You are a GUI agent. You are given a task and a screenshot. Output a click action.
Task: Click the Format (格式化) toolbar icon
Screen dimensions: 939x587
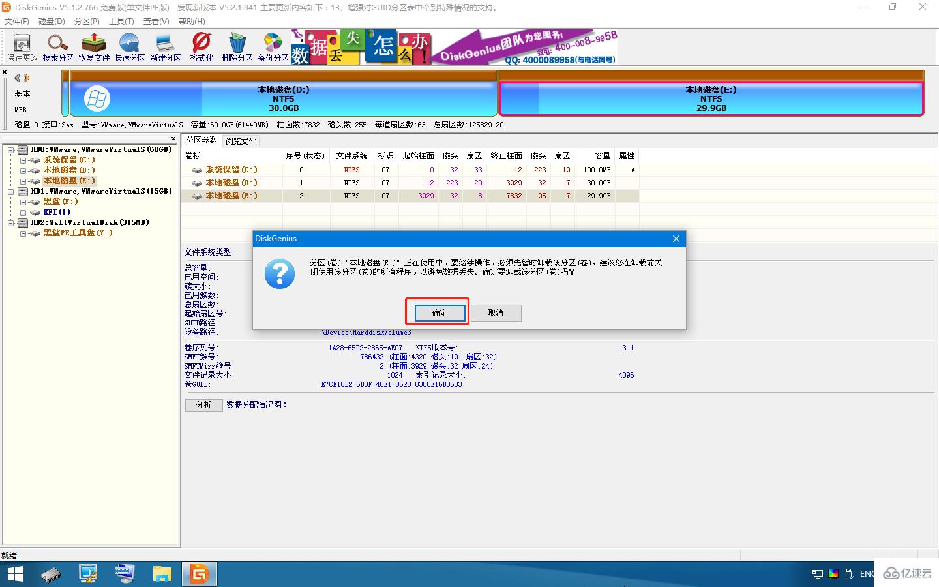pos(201,47)
